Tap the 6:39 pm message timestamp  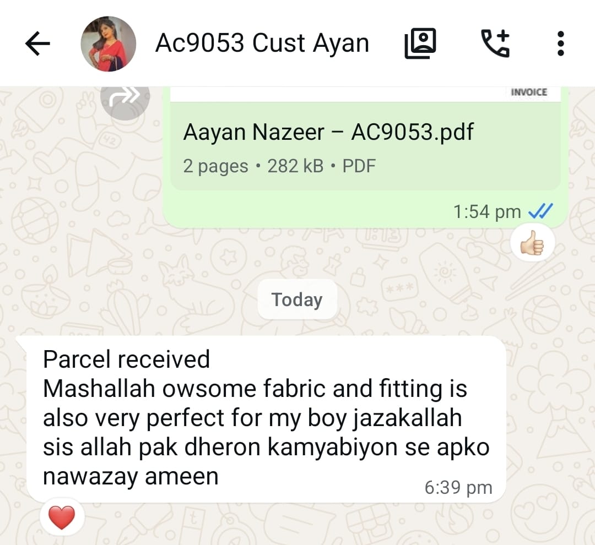[x=458, y=487]
